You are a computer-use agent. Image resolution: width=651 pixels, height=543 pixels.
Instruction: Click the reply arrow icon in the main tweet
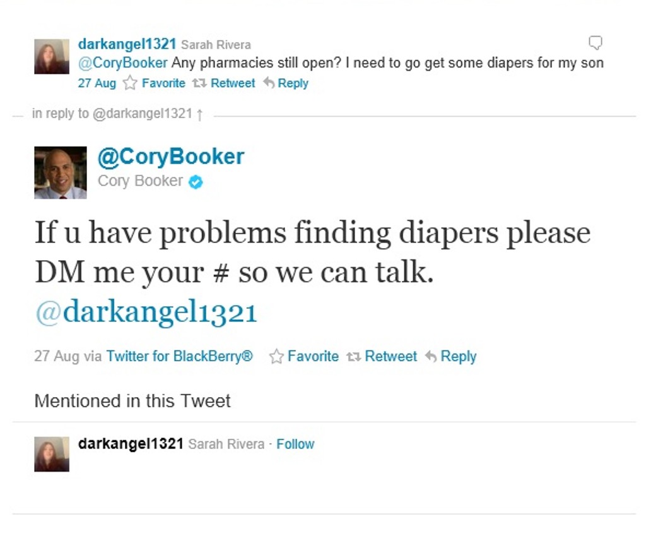(x=431, y=357)
